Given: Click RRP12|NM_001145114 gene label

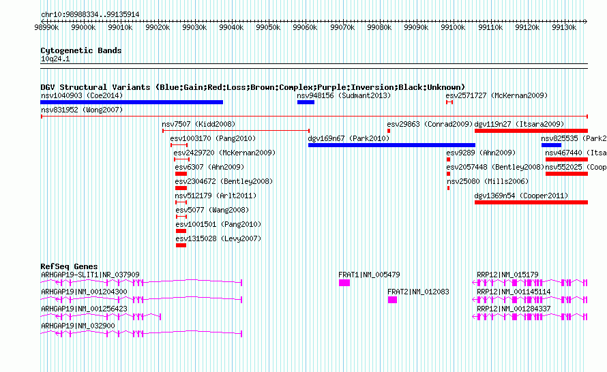Looking at the screenshot, I should 514,292.
